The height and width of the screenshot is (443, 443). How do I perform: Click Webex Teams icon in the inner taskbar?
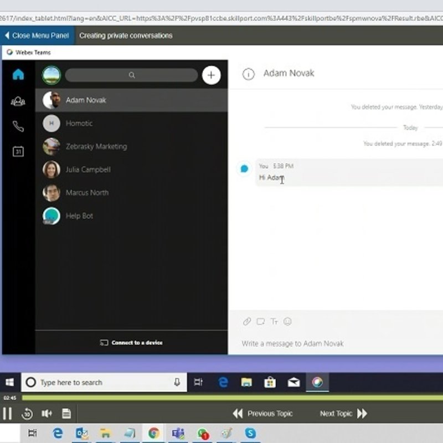(317, 382)
